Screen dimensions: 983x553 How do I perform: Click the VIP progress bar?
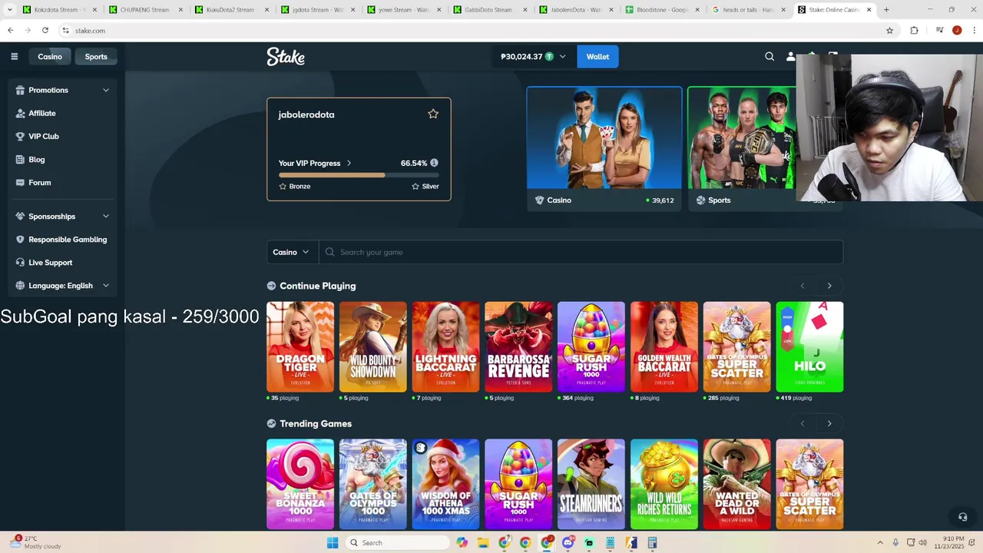[x=359, y=175]
